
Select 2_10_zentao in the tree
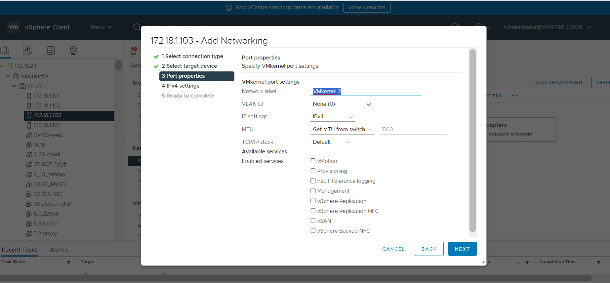[49, 175]
